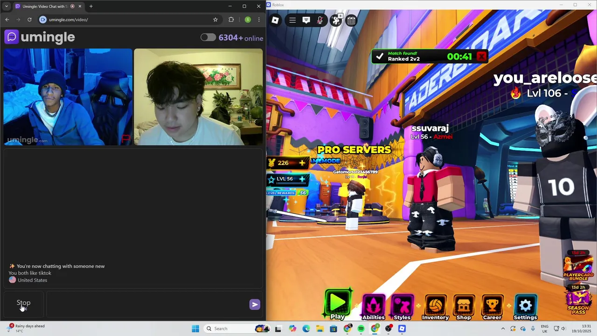The width and height of the screenshot is (597, 336).
Task: Open the Roblox emotes icon
Action: (336, 20)
